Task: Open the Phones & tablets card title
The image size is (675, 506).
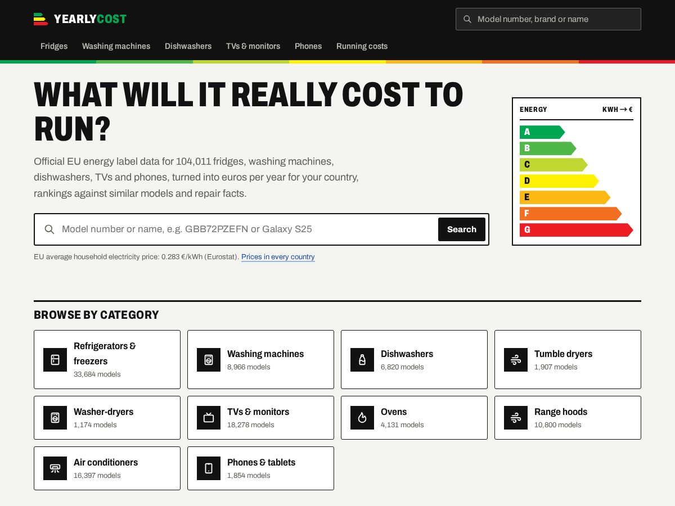Action: [261, 462]
